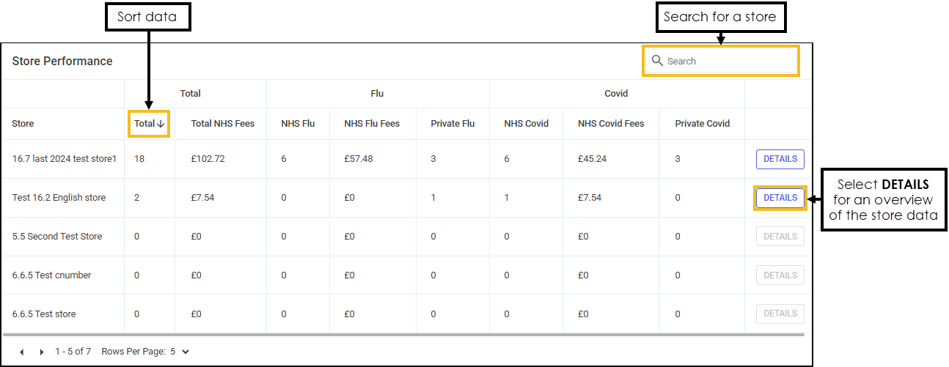
Task: Open DETAILS for Test 16.2 English store
Action: [780, 198]
